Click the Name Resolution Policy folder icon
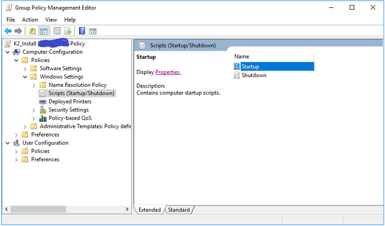Screen dimensions: 385x226 pos(43,85)
